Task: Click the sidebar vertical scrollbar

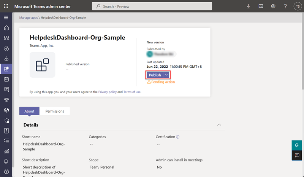Action: pyautogui.click(x=13, y=89)
